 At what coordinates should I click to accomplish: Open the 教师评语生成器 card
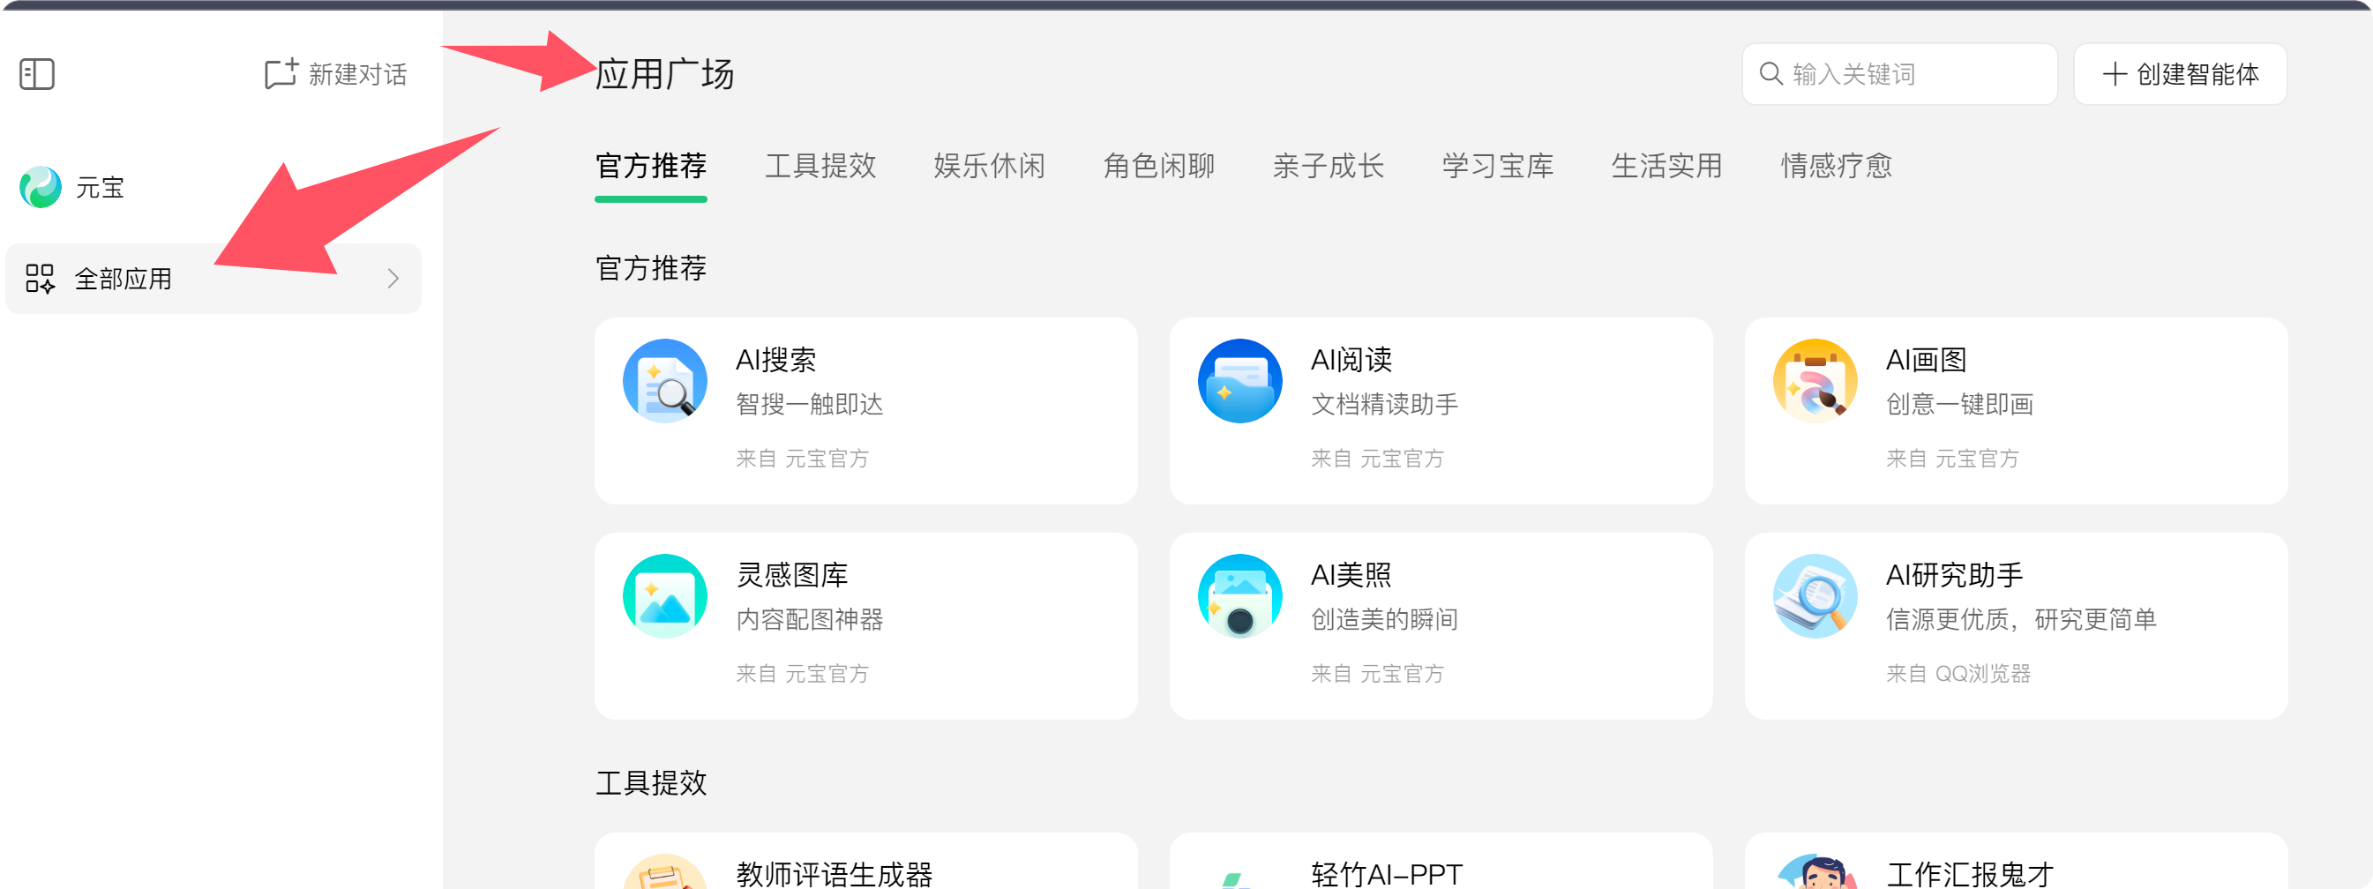point(865,864)
